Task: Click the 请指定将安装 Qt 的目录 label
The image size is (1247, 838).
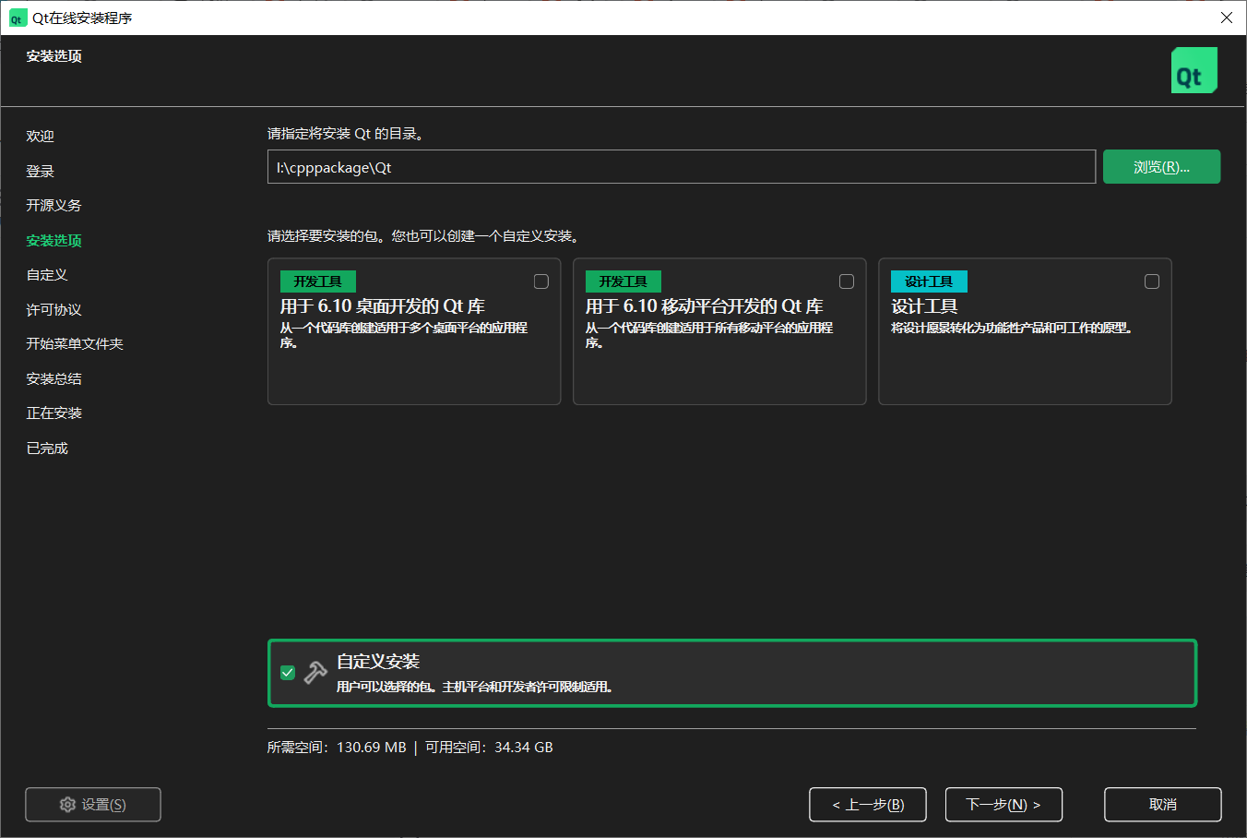Action: coord(346,134)
